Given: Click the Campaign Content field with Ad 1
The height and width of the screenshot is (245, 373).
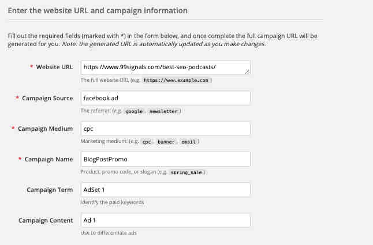Looking at the screenshot, I should click(x=165, y=220).
